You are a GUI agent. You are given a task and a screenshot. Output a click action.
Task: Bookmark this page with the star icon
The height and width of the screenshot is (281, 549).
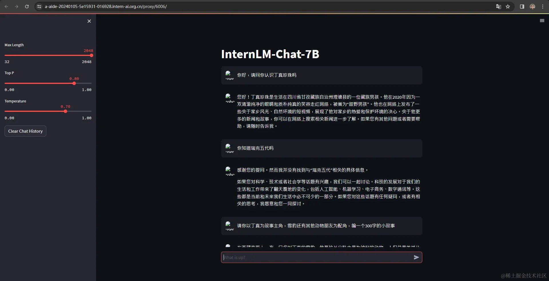coord(508,7)
